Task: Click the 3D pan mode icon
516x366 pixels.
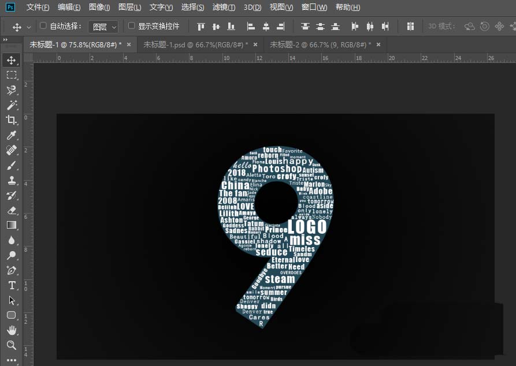Action: (499, 27)
